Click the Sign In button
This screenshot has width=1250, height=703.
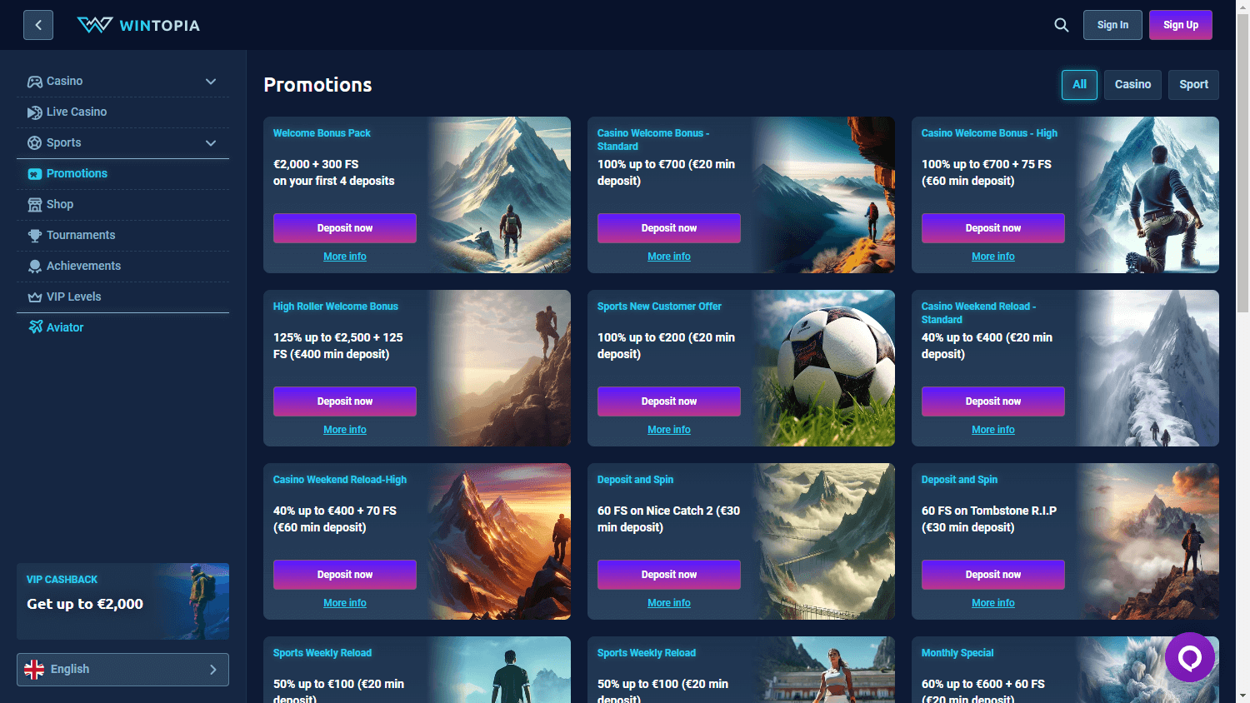1112,25
